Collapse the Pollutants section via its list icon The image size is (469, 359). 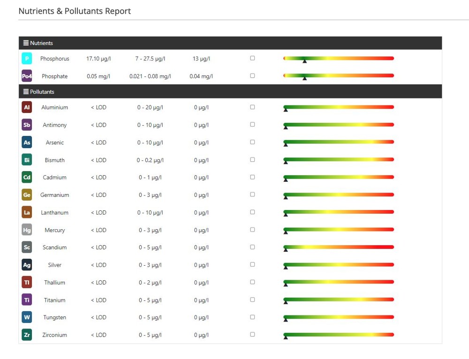click(x=25, y=91)
